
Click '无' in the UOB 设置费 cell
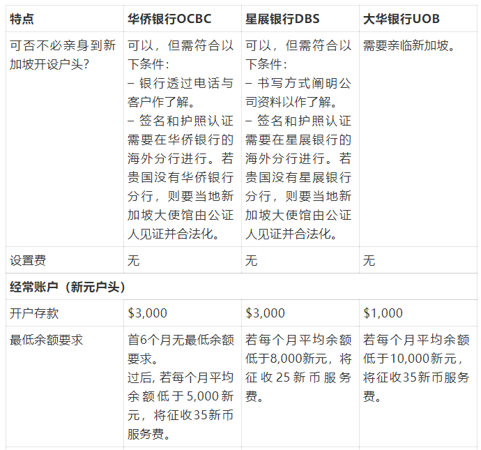[369, 261]
